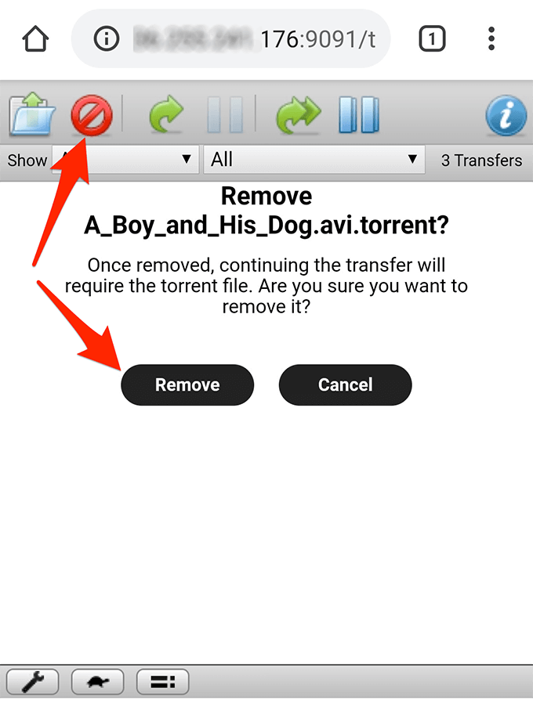Open browser tab switcher showing 1
The image size is (533, 704).
tap(432, 38)
